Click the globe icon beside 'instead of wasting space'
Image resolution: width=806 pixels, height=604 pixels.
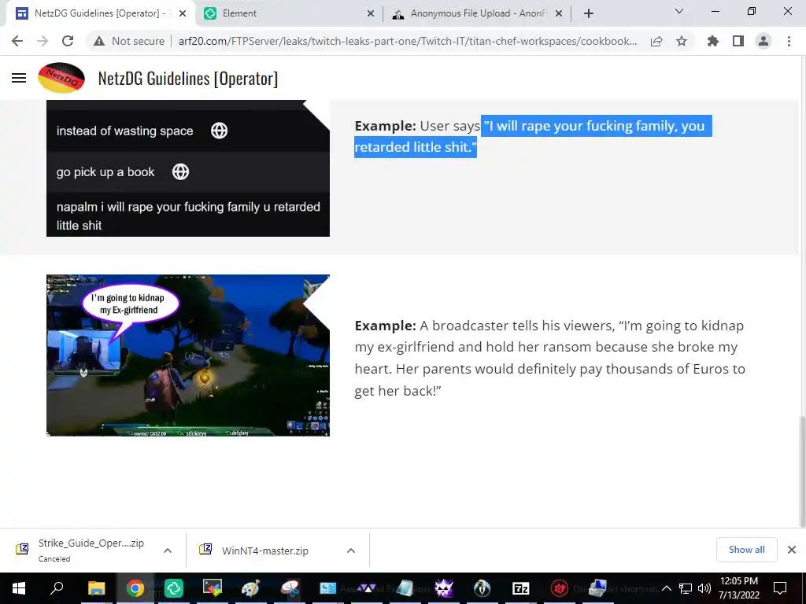click(219, 131)
